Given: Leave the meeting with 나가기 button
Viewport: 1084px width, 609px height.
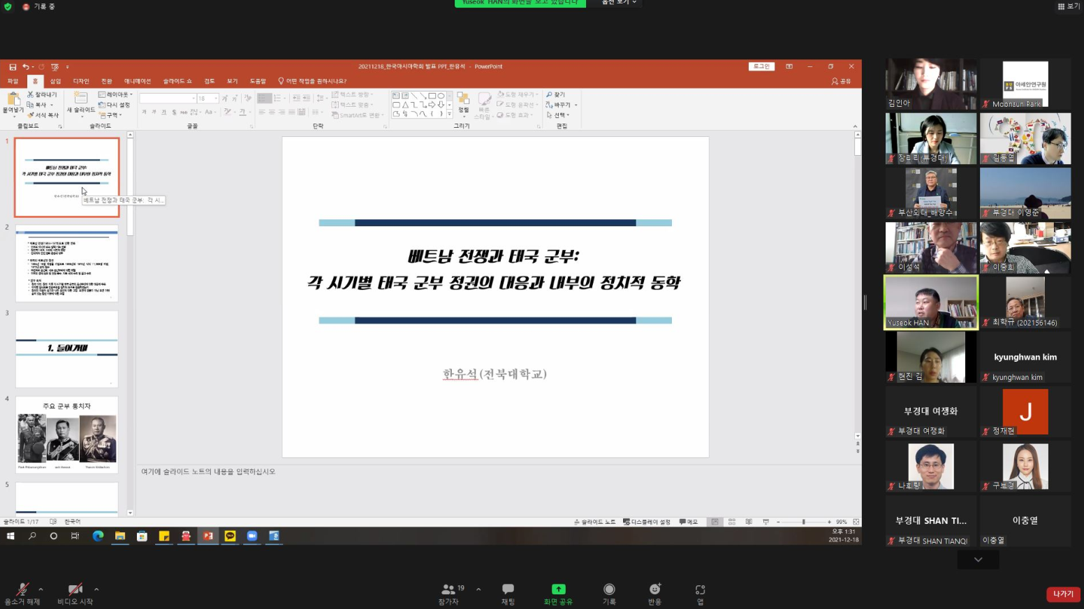Looking at the screenshot, I should coord(1063,594).
